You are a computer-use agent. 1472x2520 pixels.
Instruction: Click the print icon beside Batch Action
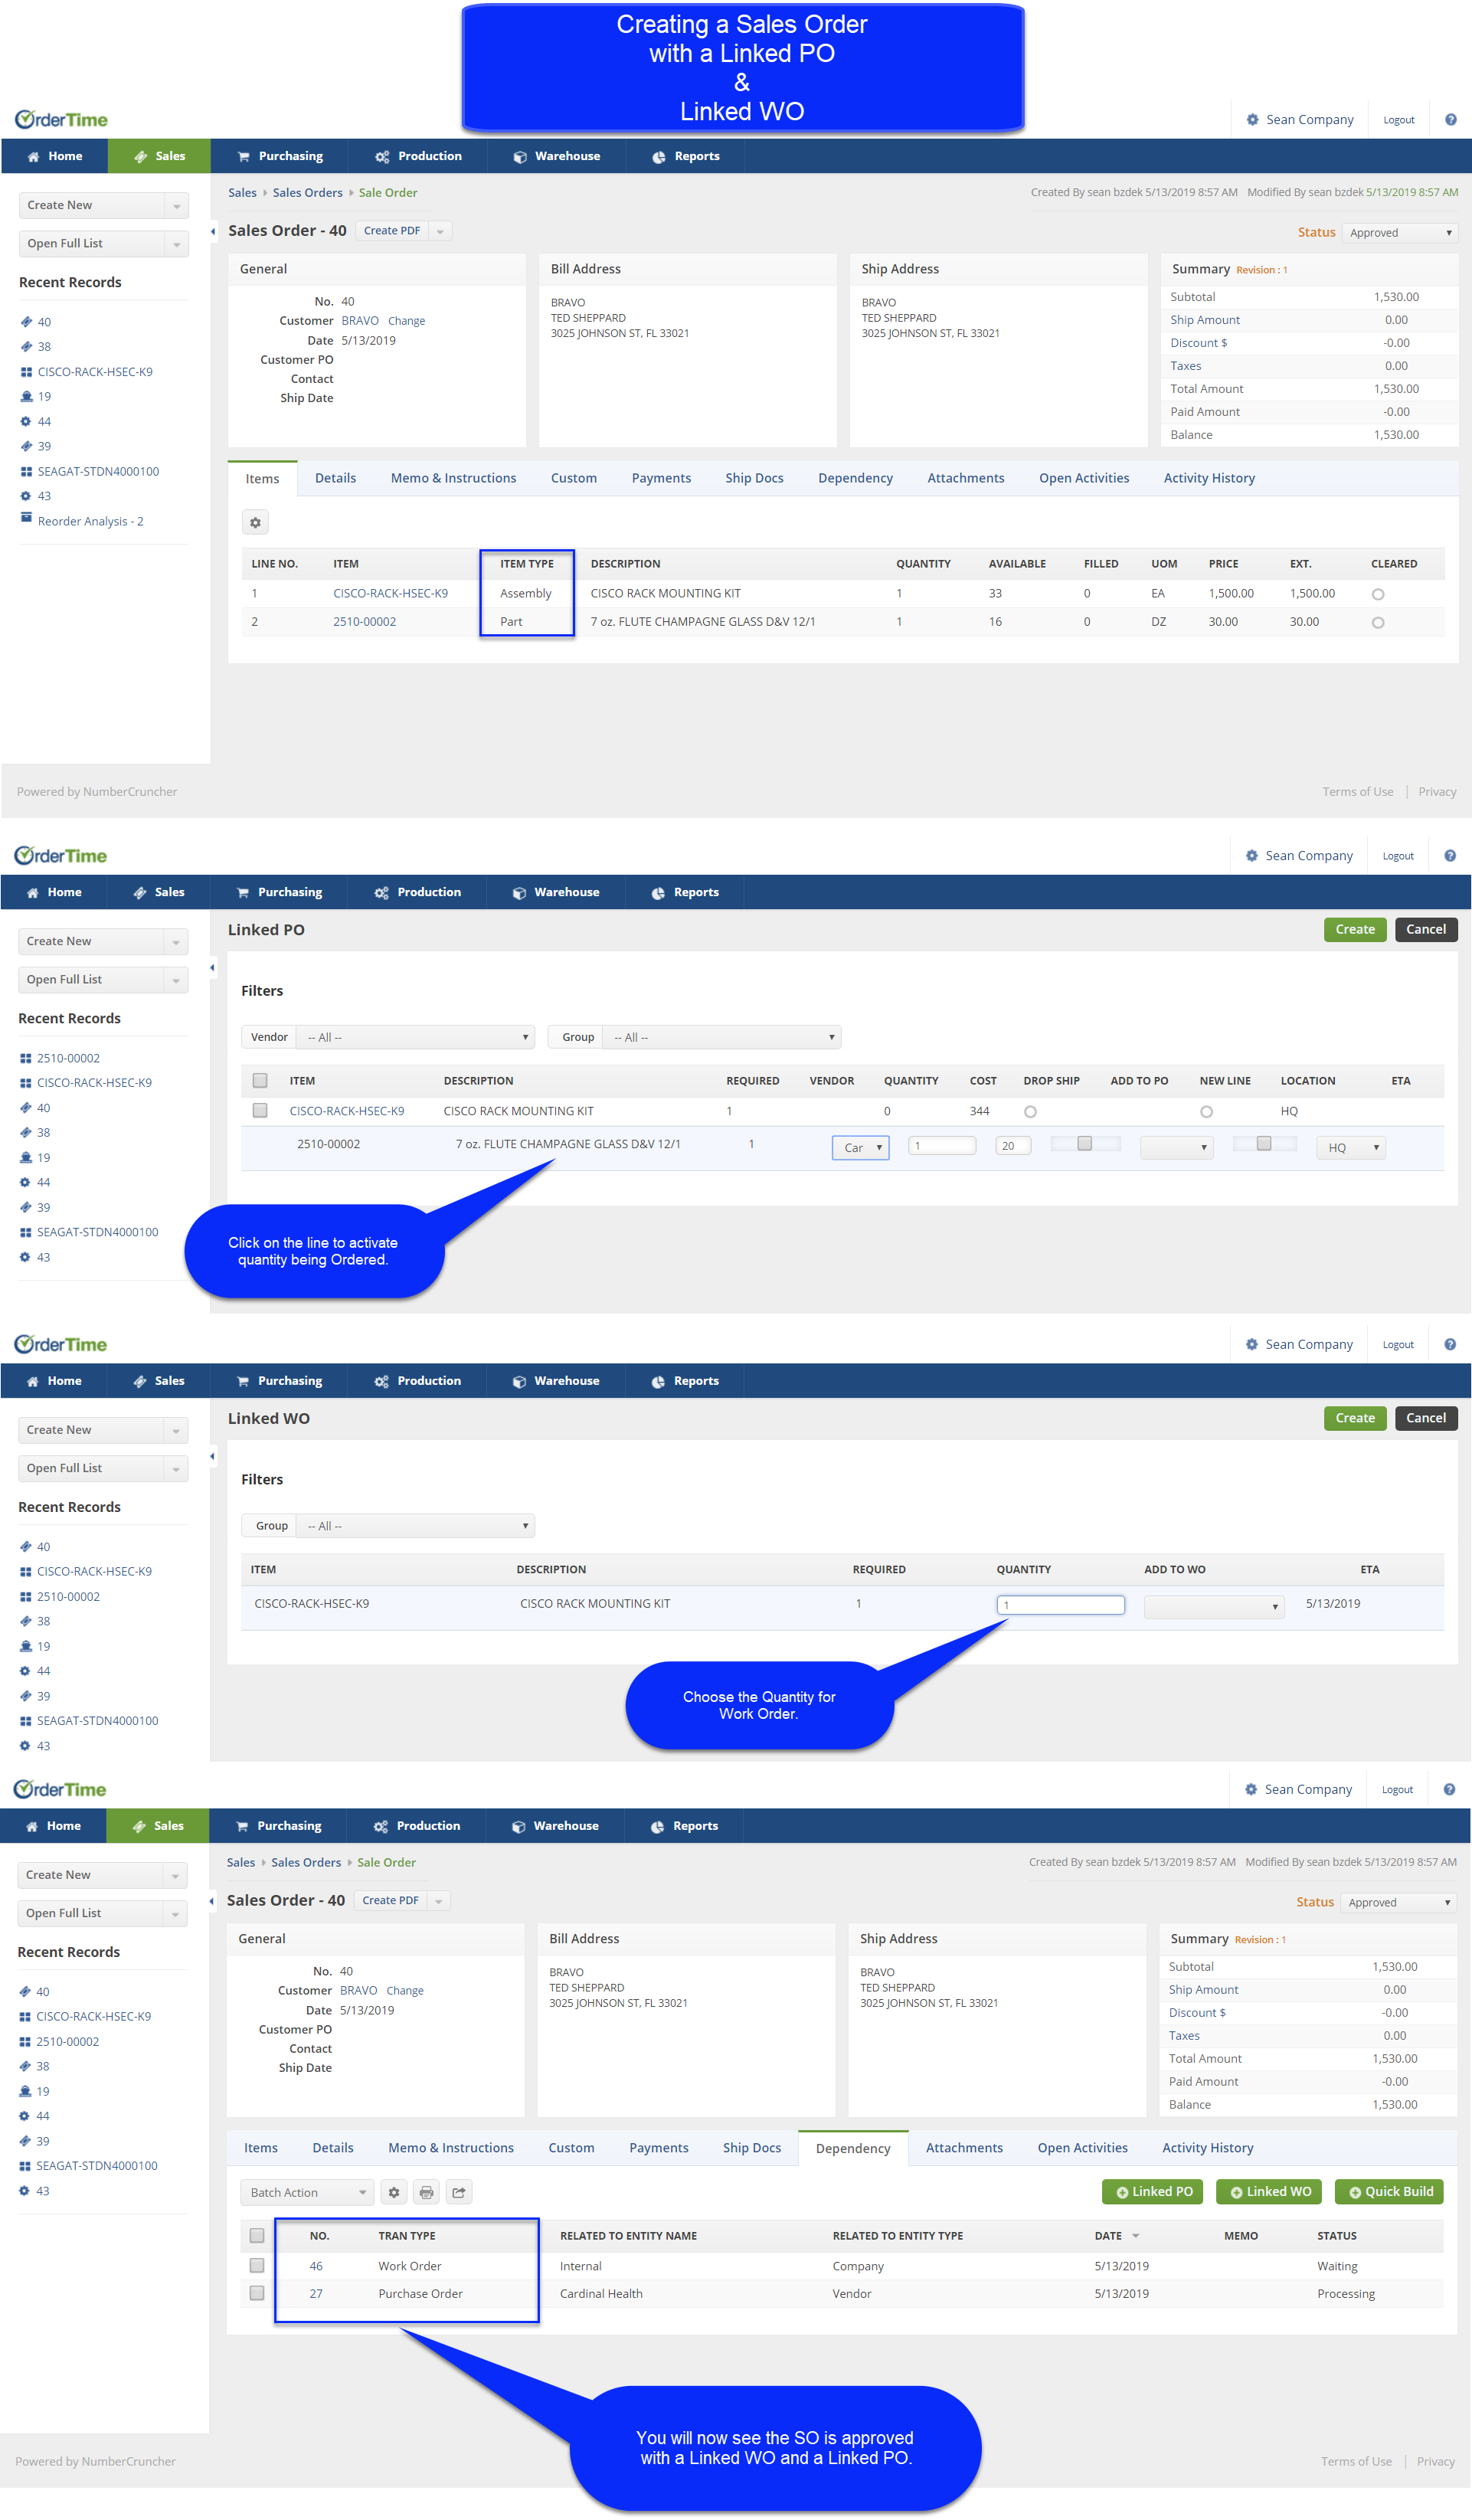tap(426, 2192)
